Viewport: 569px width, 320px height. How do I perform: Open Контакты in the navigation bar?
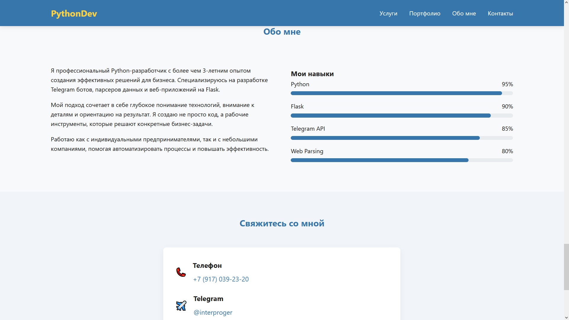[500, 13]
